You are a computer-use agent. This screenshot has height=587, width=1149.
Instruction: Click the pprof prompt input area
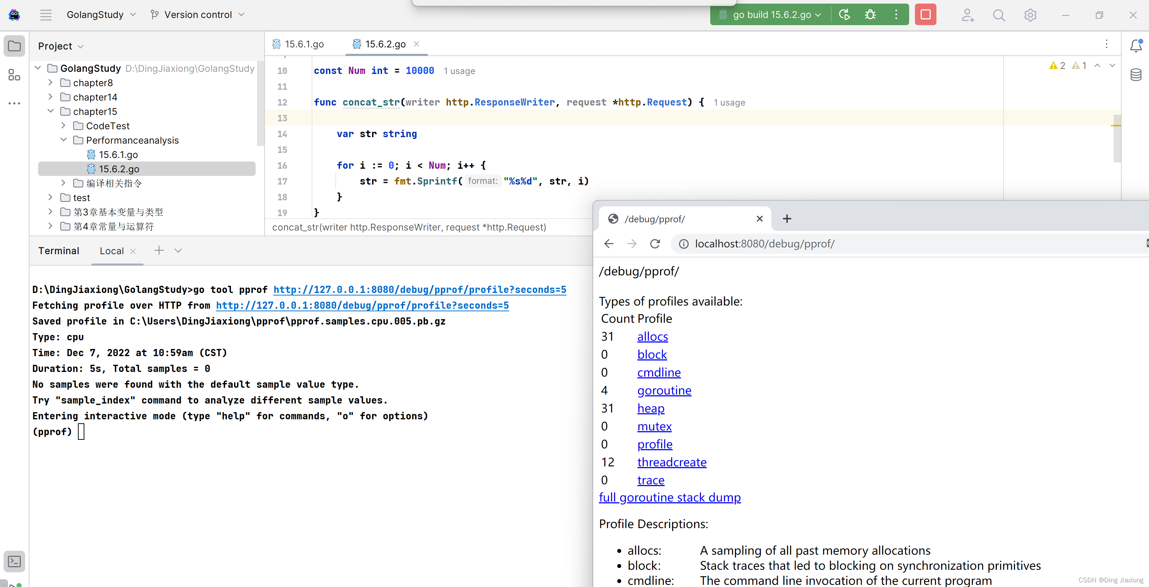click(x=81, y=432)
